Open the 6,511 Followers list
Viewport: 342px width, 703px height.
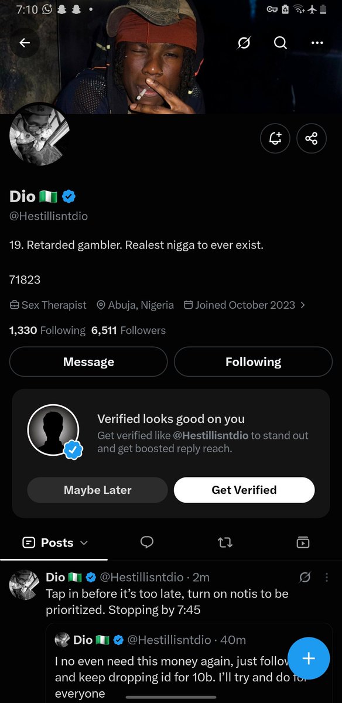click(128, 330)
